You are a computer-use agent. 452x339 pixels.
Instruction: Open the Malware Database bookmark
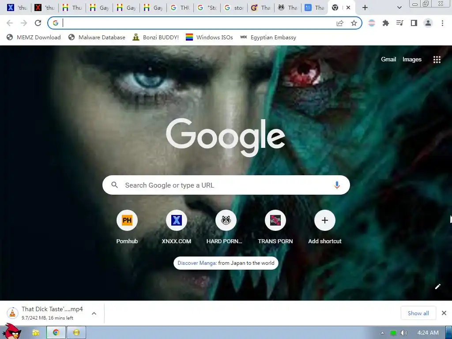pyautogui.click(x=97, y=37)
